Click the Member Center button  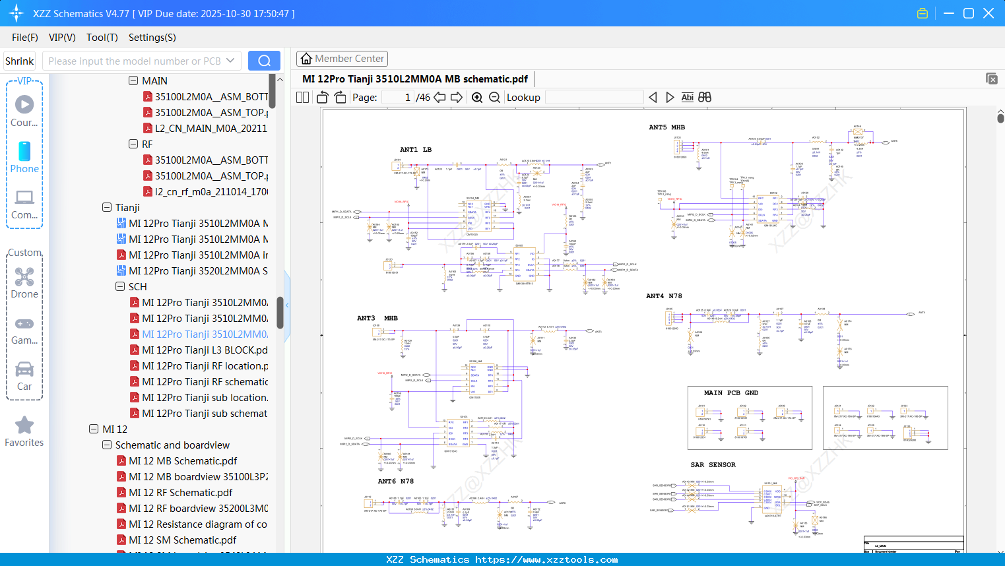pos(342,58)
